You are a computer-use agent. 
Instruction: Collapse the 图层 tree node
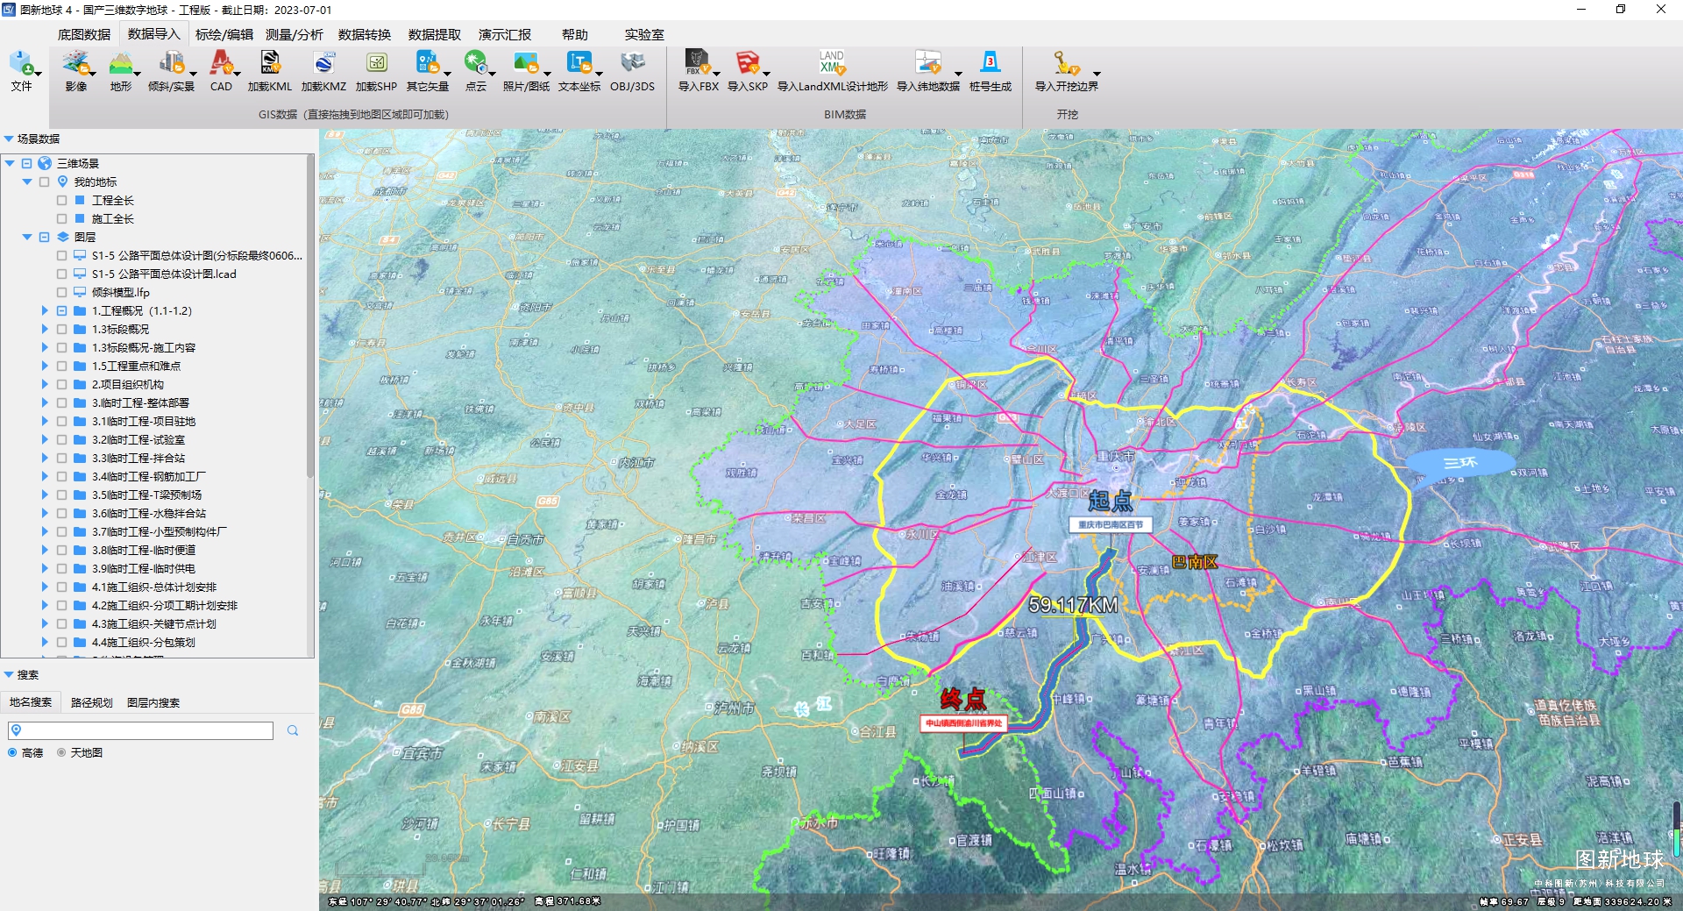(27, 237)
